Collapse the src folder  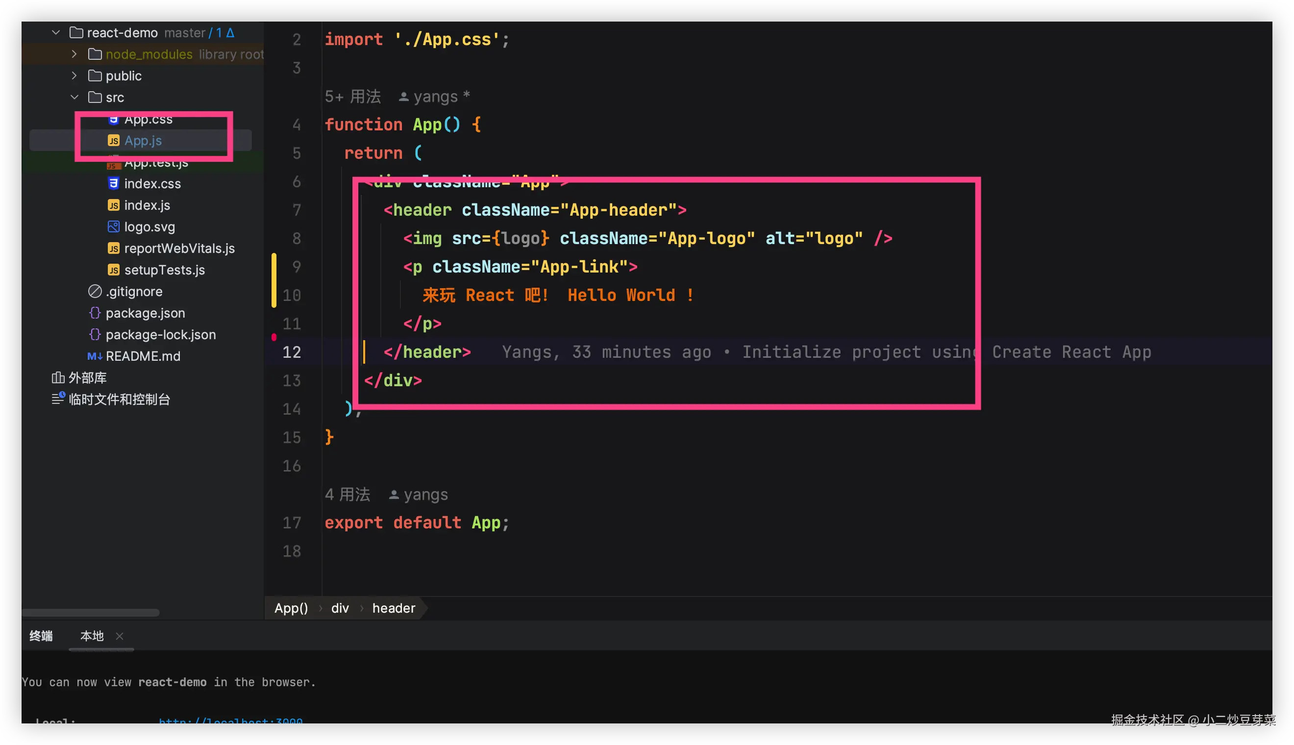pyautogui.click(x=74, y=97)
